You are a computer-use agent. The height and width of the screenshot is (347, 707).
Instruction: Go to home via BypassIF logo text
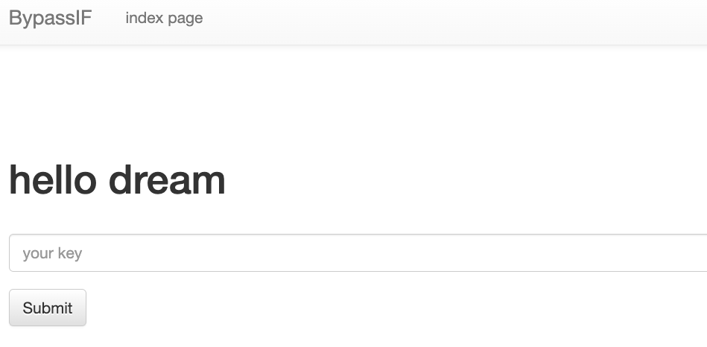pyautogui.click(x=50, y=18)
